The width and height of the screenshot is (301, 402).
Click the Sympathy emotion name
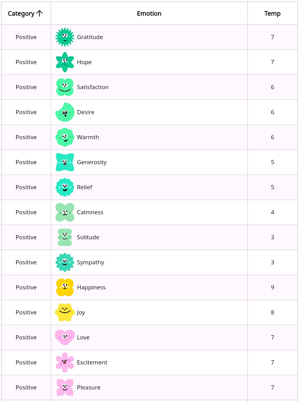tap(91, 263)
